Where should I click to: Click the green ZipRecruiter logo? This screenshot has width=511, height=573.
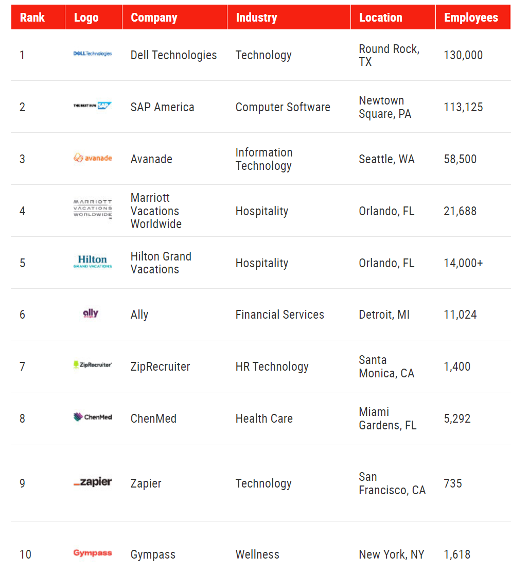tap(93, 365)
